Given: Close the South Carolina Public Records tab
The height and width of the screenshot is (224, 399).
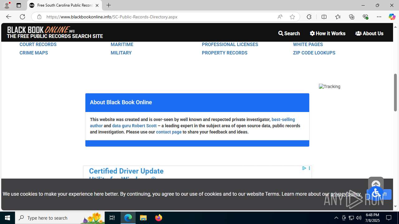Looking at the screenshot, I should pyautogui.click(x=97, y=5).
